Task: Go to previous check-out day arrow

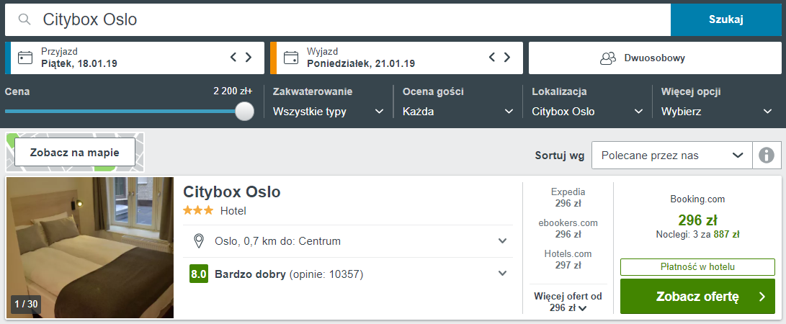Action: (x=492, y=58)
